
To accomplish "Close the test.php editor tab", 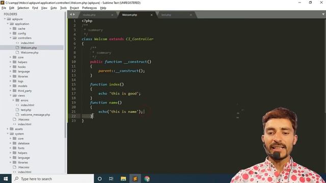I will click(x=191, y=15).
